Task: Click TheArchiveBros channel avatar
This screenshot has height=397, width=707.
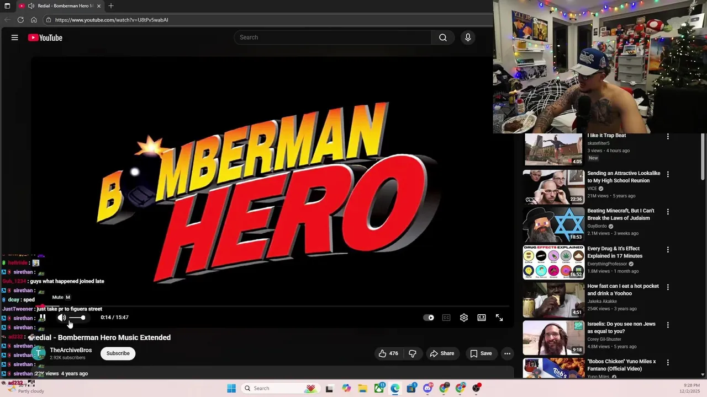Action: coord(38,353)
